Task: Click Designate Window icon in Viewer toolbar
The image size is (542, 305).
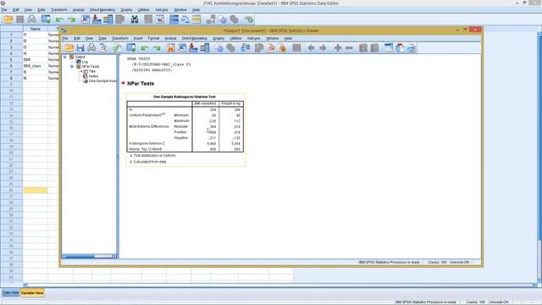Action: click(x=296, y=48)
